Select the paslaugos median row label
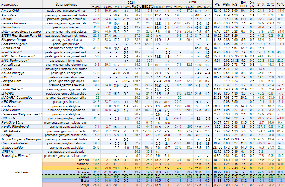Viewport: 285px width, 187px height. (x=66, y=168)
